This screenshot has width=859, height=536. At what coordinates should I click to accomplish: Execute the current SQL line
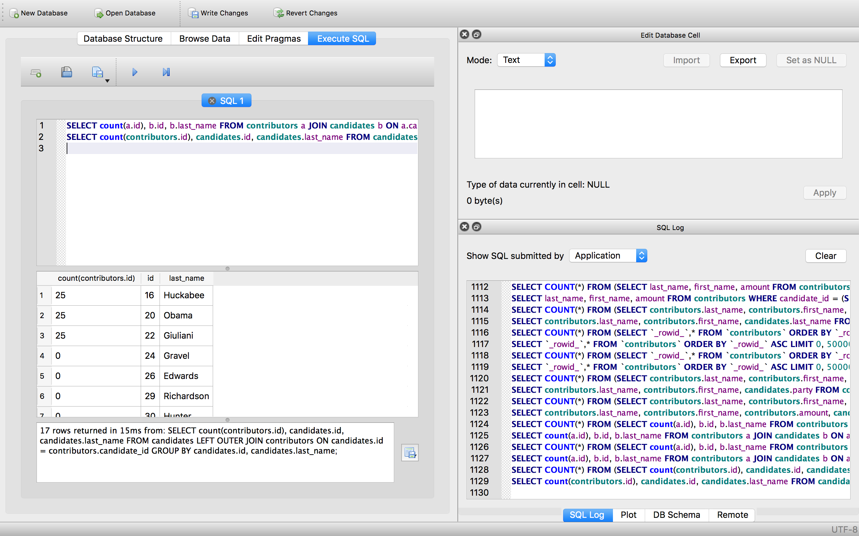point(165,72)
